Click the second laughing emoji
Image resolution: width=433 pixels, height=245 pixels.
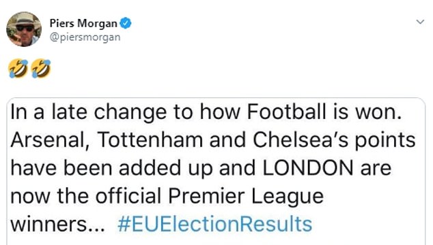[x=41, y=69]
